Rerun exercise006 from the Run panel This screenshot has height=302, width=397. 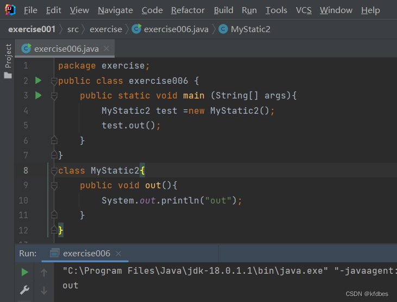click(25, 272)
